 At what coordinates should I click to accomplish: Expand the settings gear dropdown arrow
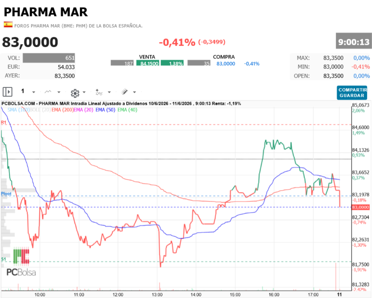(84, 92)
